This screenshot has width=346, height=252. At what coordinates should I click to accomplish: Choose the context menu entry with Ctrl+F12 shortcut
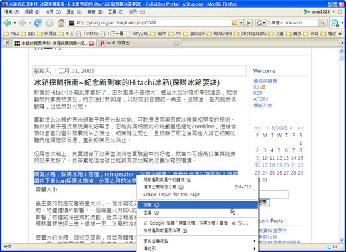tap(198, 187)
